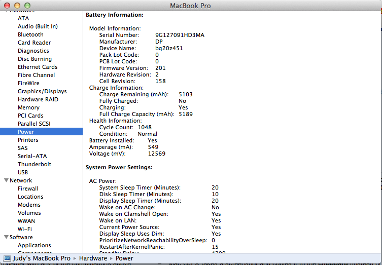Select Memory in the sidebar
Image resolution: width=382 pixels, height=265 pixels.
coord(28,107)
